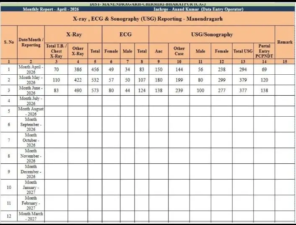Screen dimensions: 296x225
Task: Select the Month December - 2026 cell
Action: pyautogui.click(x=31, y=172)
